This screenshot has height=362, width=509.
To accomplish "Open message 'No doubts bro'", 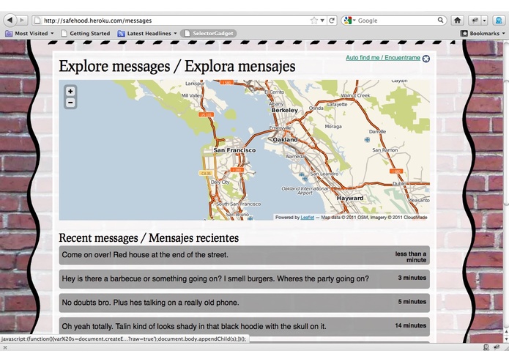I will click(244, 303).
